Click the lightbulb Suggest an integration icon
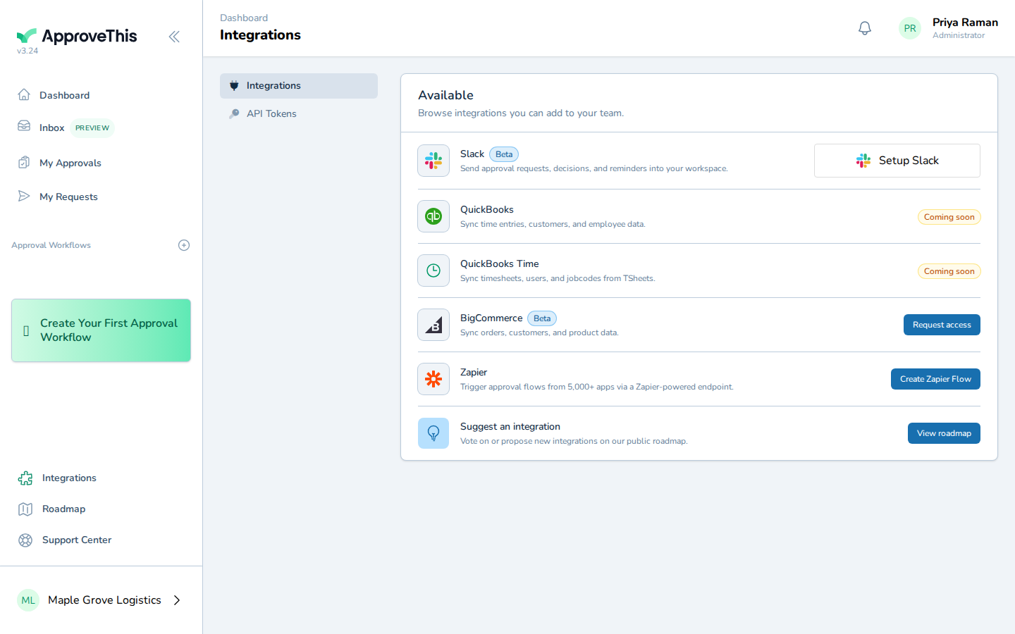 [x=433, y=433]
